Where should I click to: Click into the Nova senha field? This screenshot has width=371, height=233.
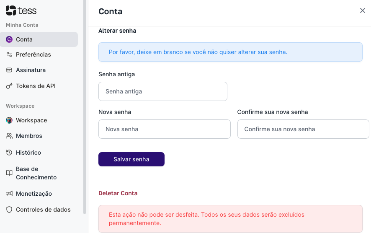[165, 129]
